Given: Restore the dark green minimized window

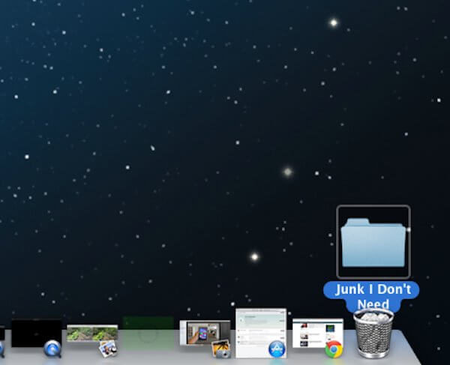Looking at the screenshot, I should [148, 331].
